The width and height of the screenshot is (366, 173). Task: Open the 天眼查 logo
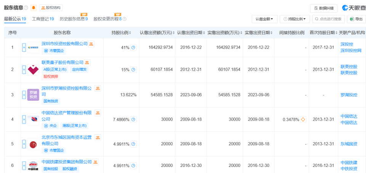(x=354, y=8)
